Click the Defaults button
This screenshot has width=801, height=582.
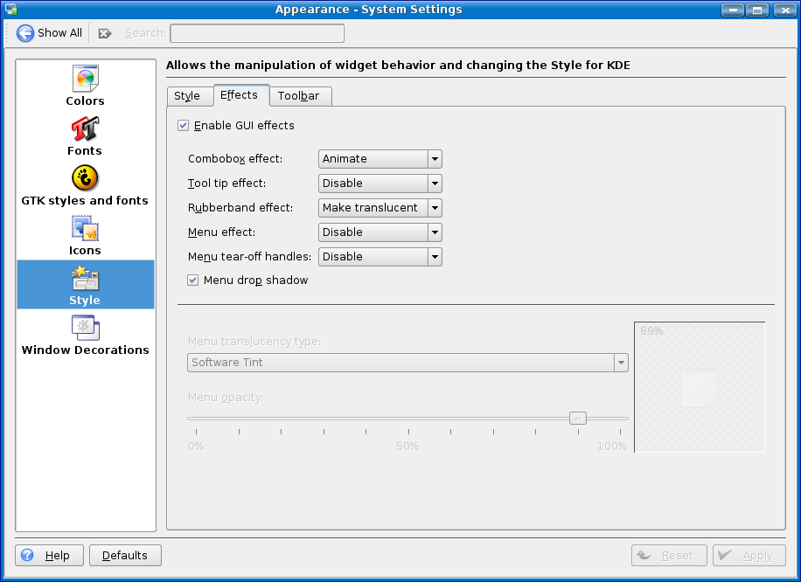tap(125, 555)
